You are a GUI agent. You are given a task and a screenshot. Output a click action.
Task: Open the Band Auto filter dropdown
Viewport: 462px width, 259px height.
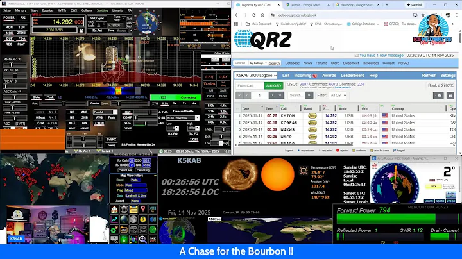click(135, 180)
